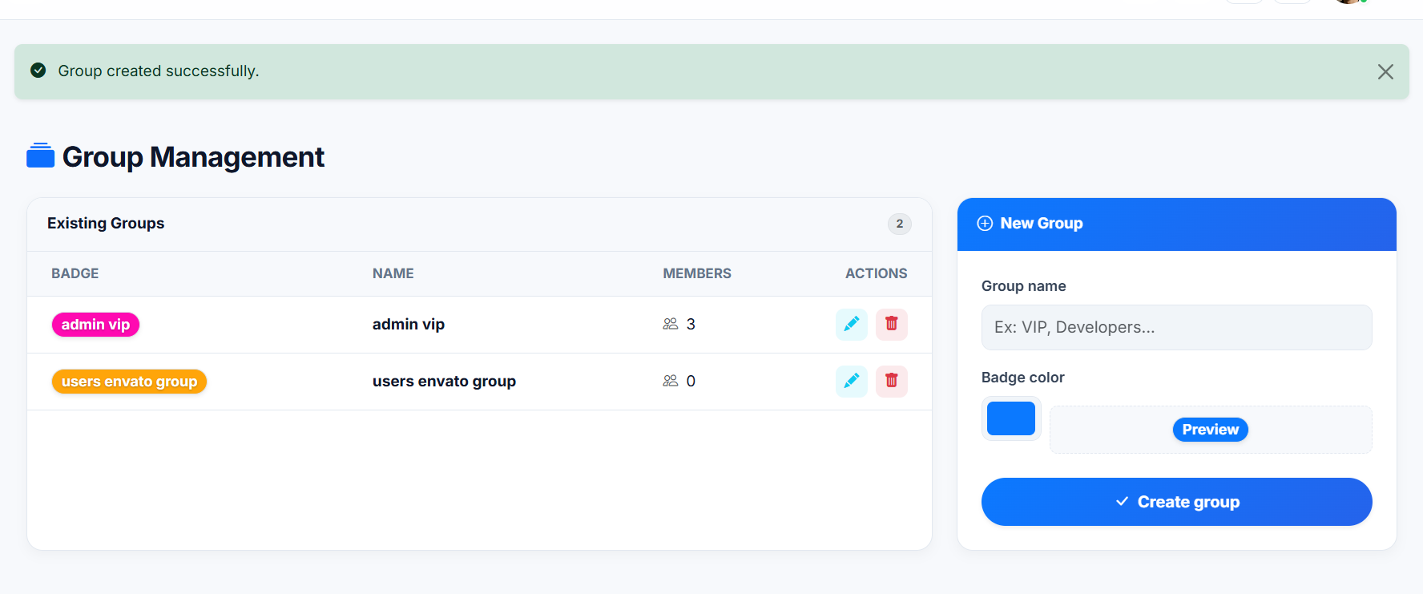Click the members icon for admin vip
This screenshot has width=1423, height=594.
[x=671, y=324]
